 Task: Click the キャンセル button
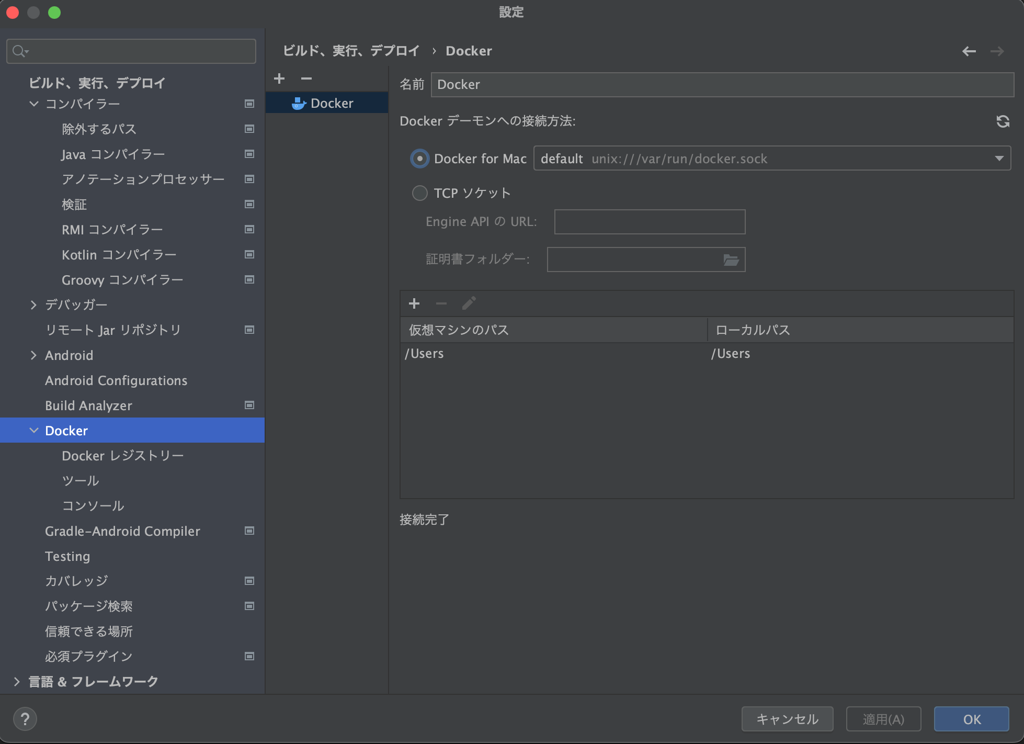tap(787, 719)
